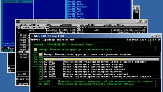Select mx10_run in blue file manager
This screenshot has height=92, width=163.
[75, 16]
